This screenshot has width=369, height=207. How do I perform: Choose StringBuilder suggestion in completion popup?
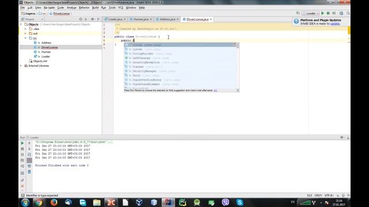180,53
